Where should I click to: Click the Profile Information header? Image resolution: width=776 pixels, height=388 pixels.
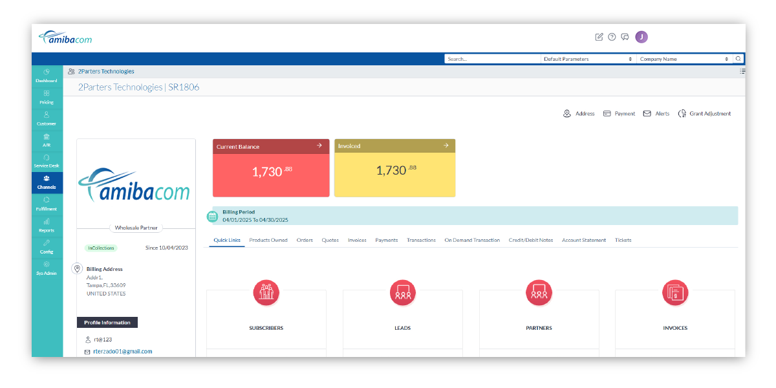click(x=107, y=323)
